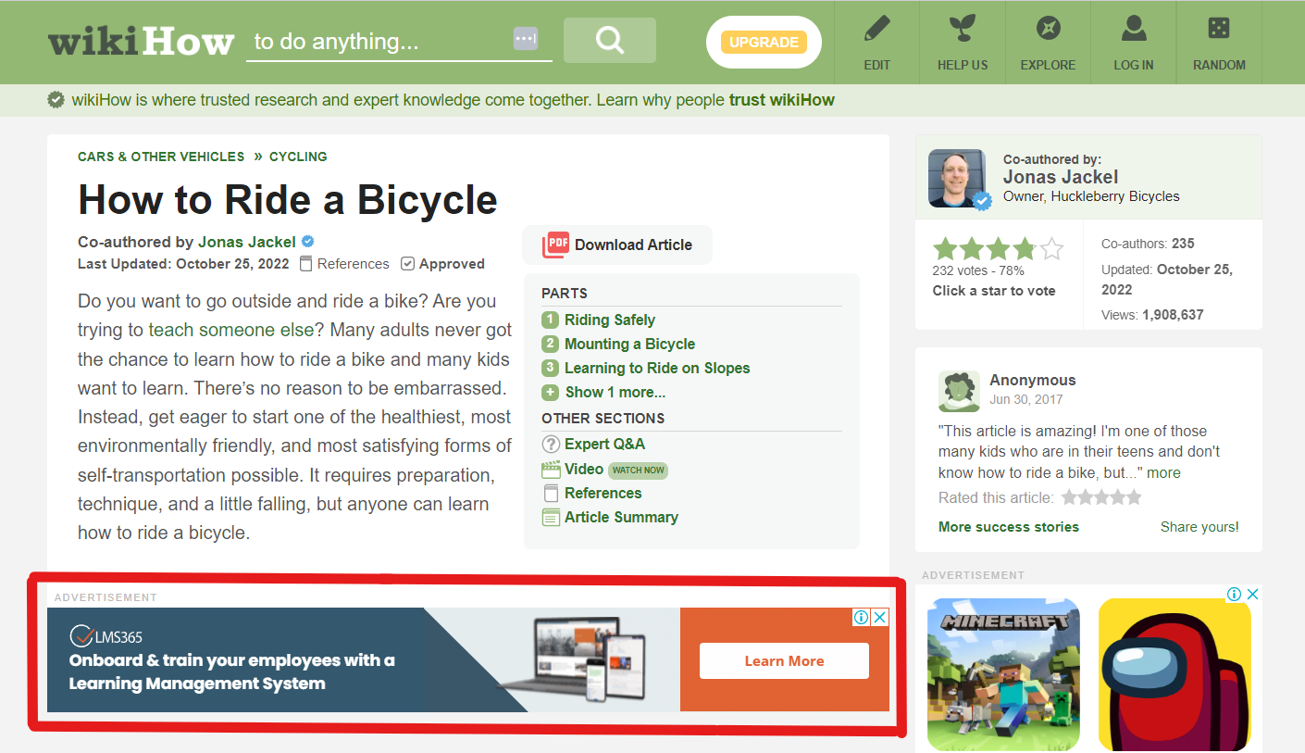Open the Log In person menu

[1134, 44]
